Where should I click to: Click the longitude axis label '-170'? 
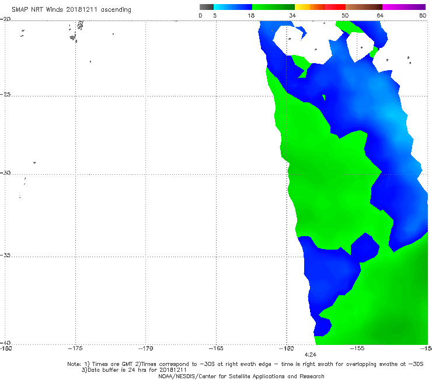(145, 348)
